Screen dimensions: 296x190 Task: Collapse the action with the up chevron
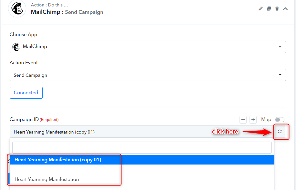click(x=285, y=9)
